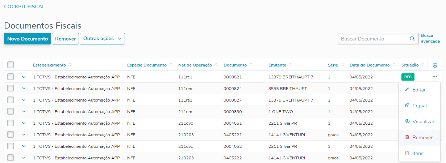Expand details of document 0000827 row
Screen dimensions: 446x163
click(24, 100)
